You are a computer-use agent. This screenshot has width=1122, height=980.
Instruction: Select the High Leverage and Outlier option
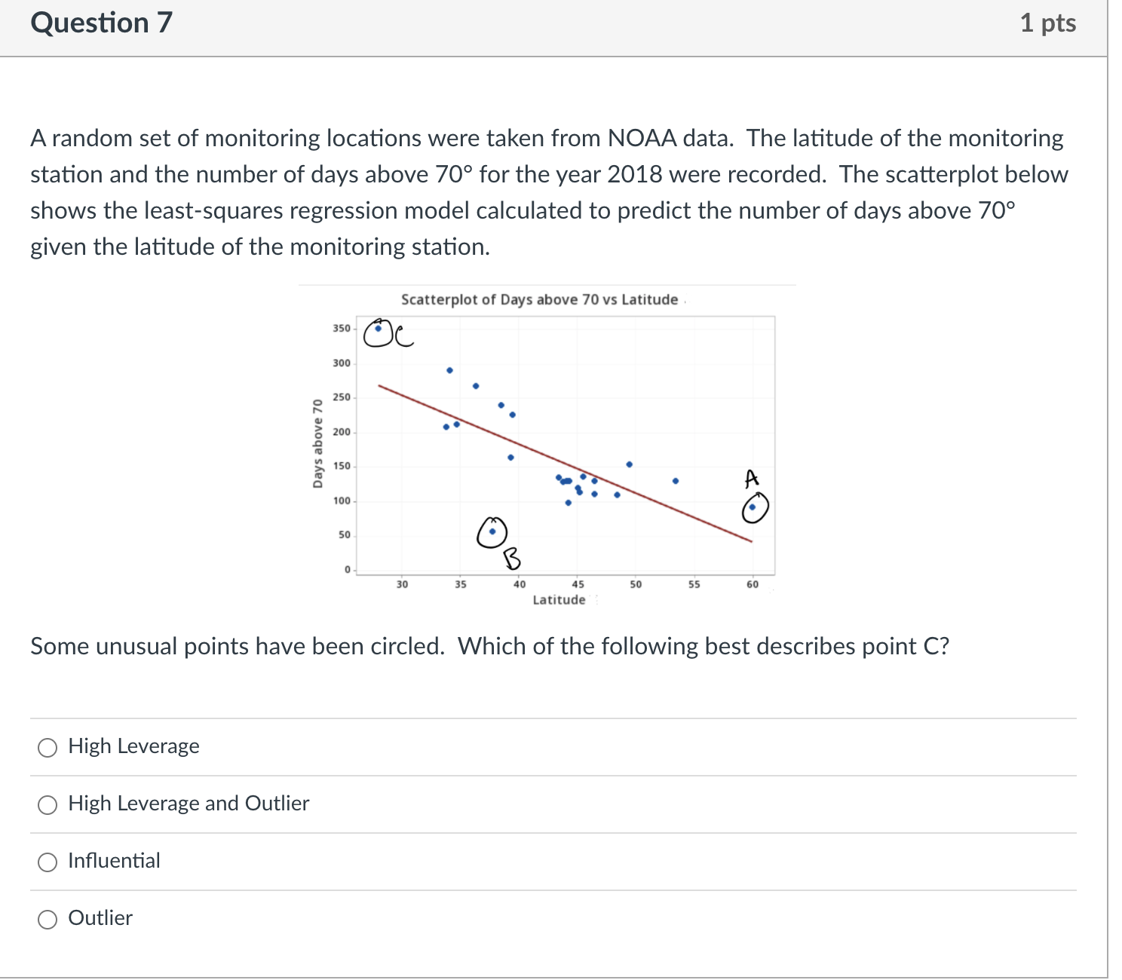coord(48,804)
